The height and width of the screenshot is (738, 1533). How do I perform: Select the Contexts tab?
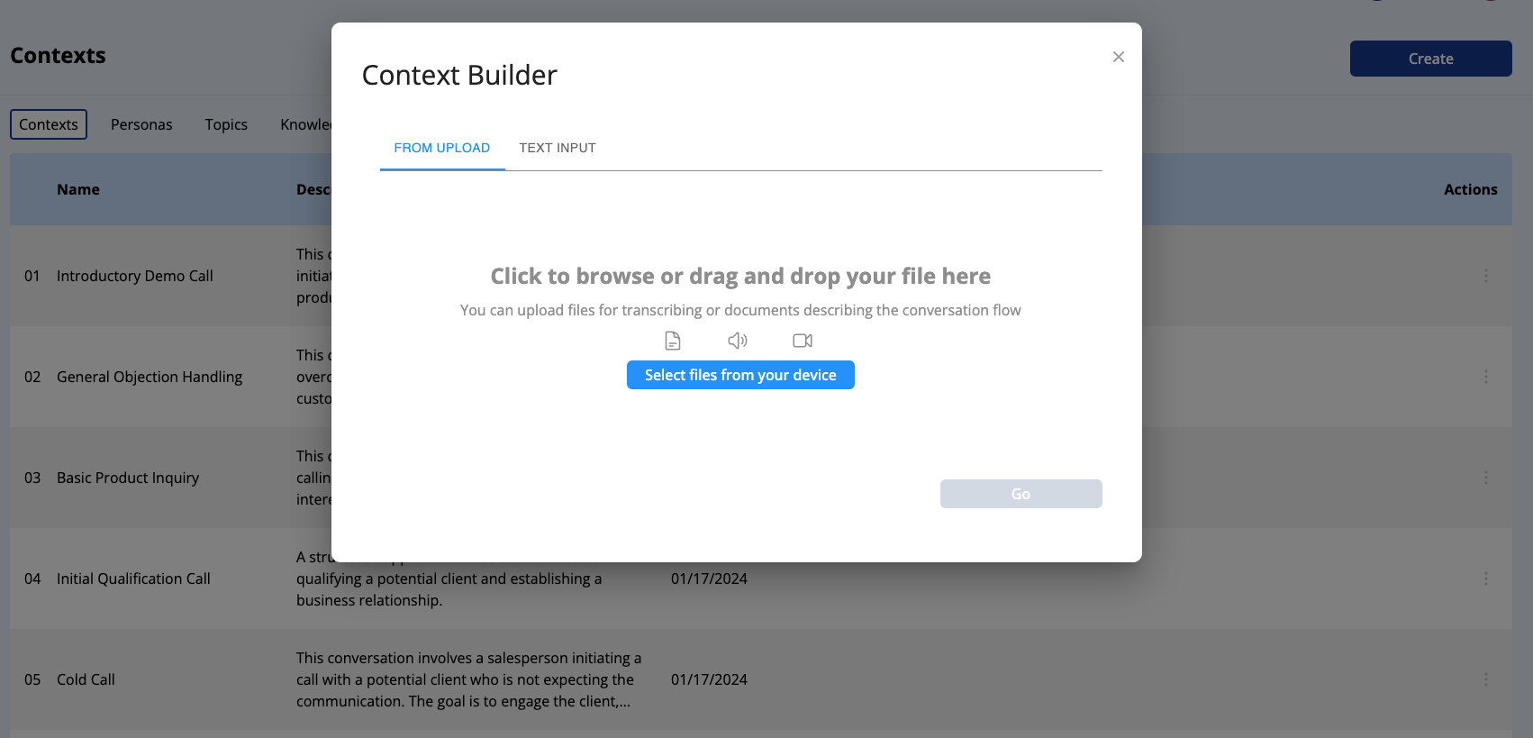(49, 124)
